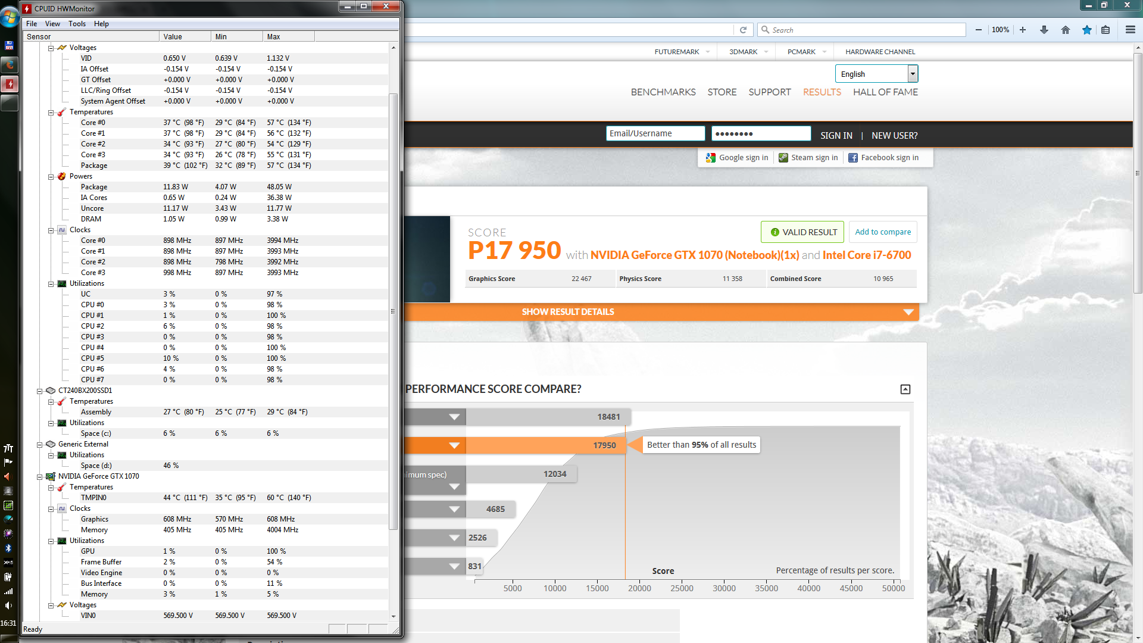1143x643 pixels.
Task: Open the HALL OF FAME link
Action: tap(885, 92)
